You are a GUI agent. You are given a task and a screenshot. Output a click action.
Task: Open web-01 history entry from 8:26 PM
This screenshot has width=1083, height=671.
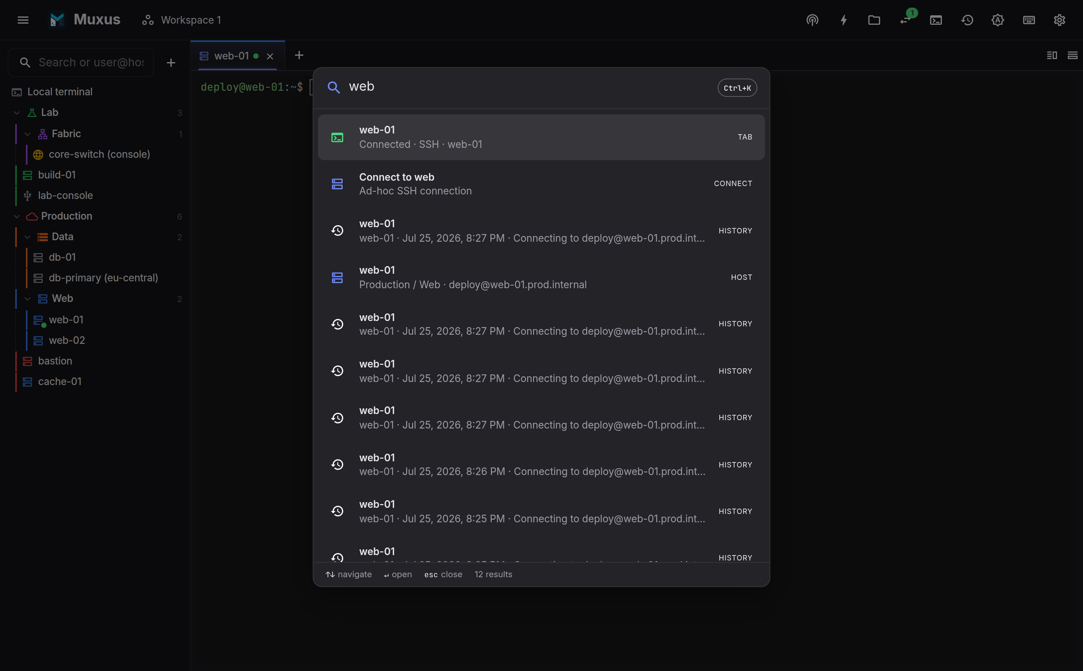(x=541, y=465)
